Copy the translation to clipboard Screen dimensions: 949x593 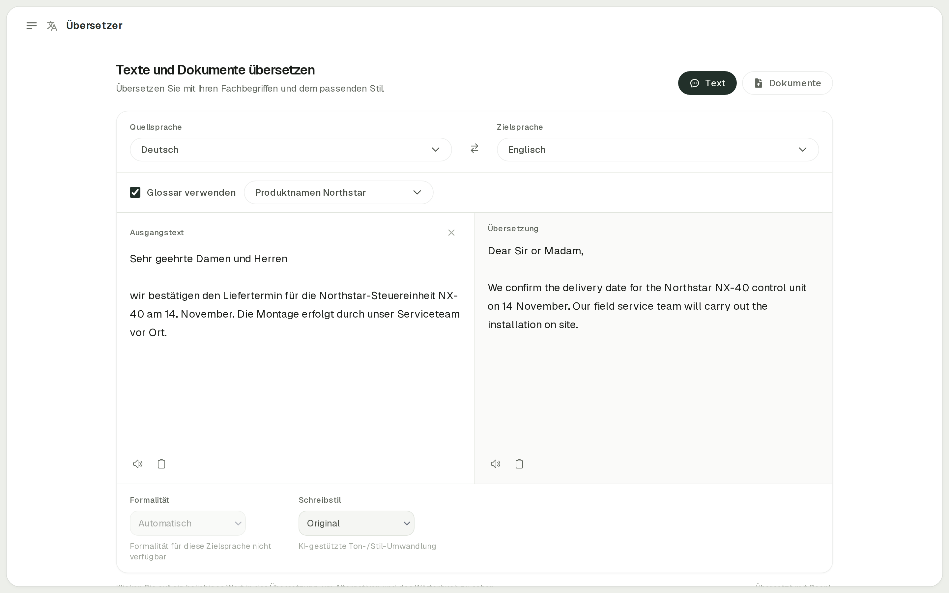click(x=520, y=464)
